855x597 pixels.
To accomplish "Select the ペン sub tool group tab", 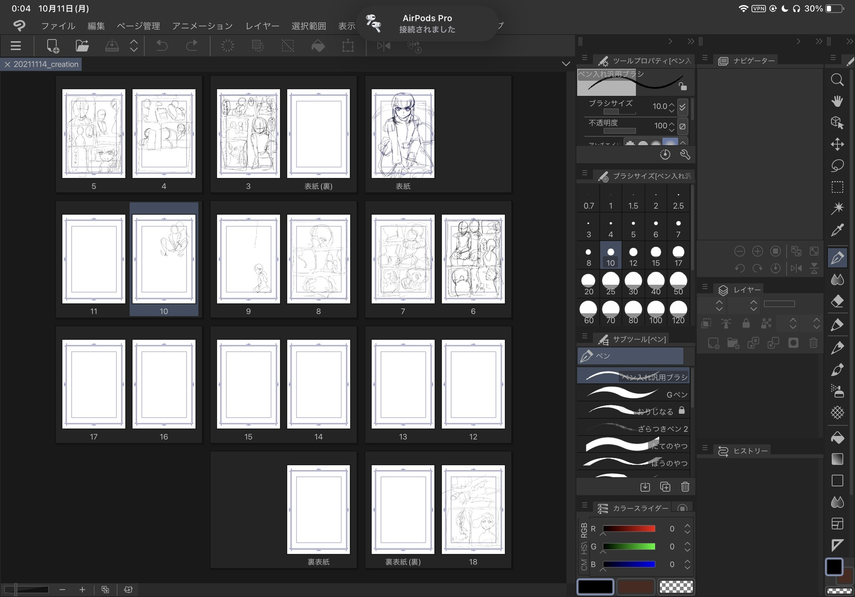I will [x=630, y=356].
